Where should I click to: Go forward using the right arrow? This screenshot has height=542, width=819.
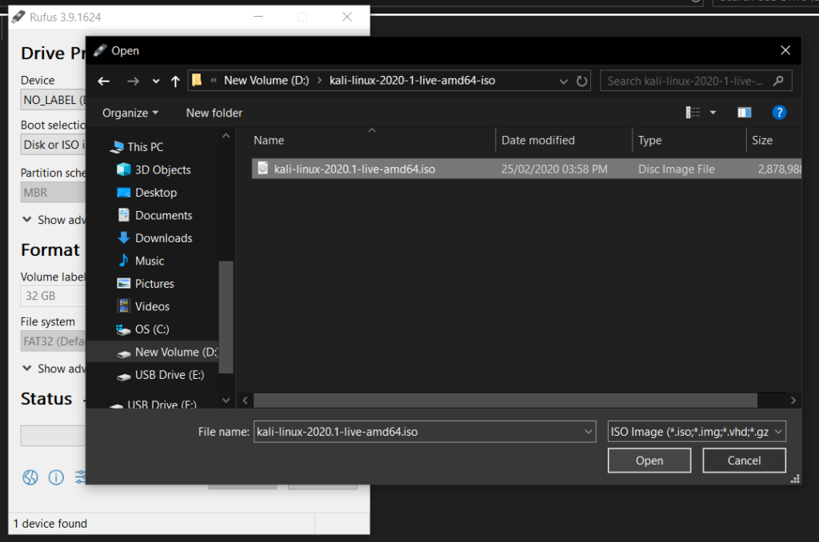[134, 81]
